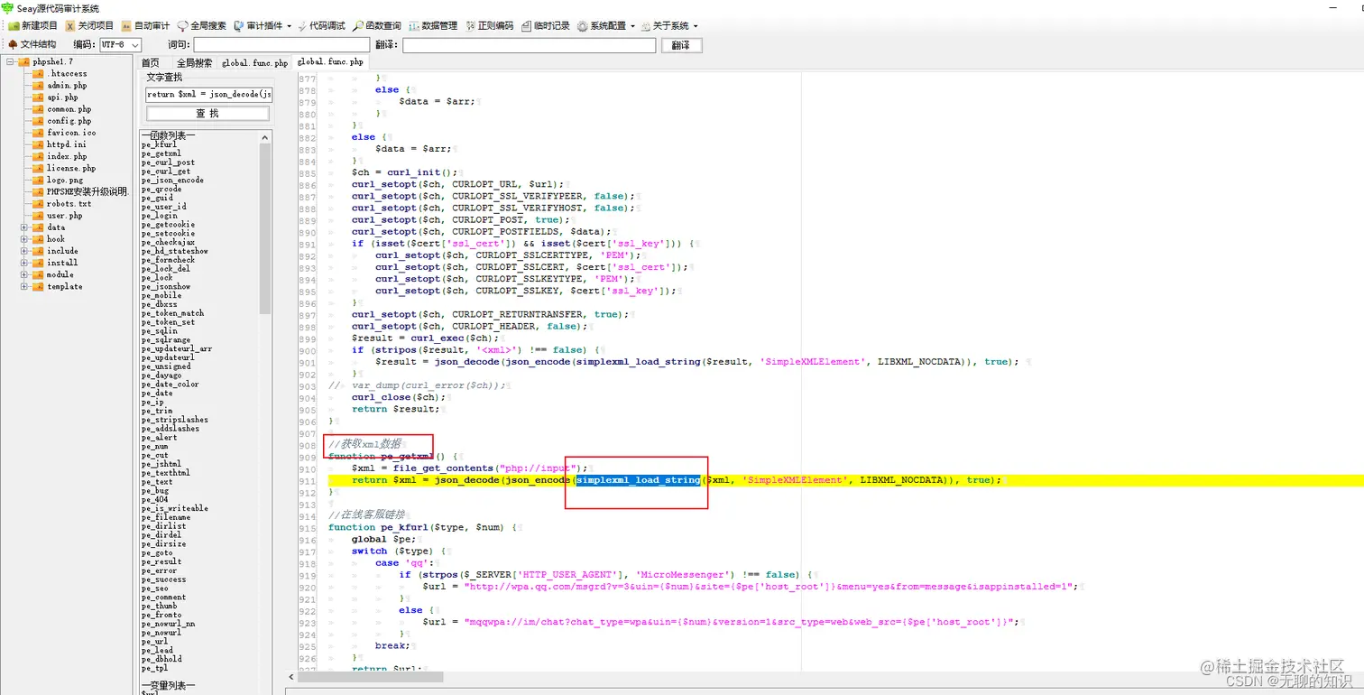Click license.php file icon in tree

(38, 168)
